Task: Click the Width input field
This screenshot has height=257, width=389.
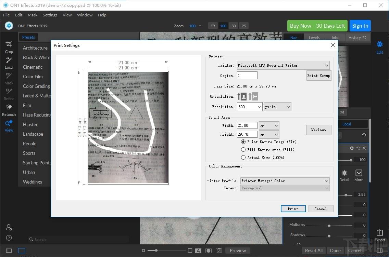Action: tap(247, 125)
